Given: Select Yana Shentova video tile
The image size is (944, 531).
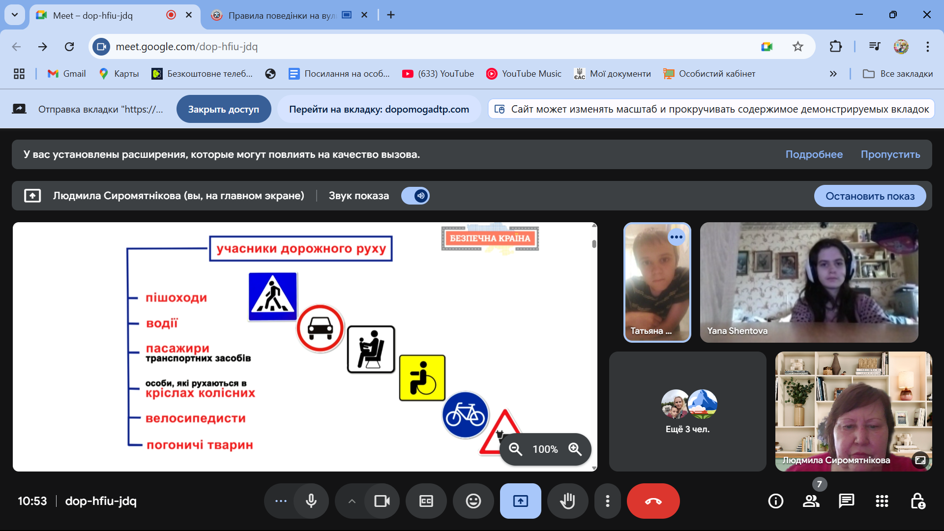Looking at the screenshot, I should 809,282.
